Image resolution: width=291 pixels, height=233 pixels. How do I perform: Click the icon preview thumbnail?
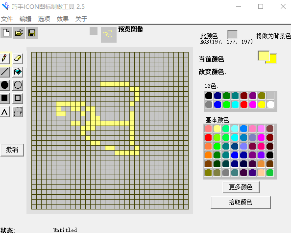click(x=109, y=34)
